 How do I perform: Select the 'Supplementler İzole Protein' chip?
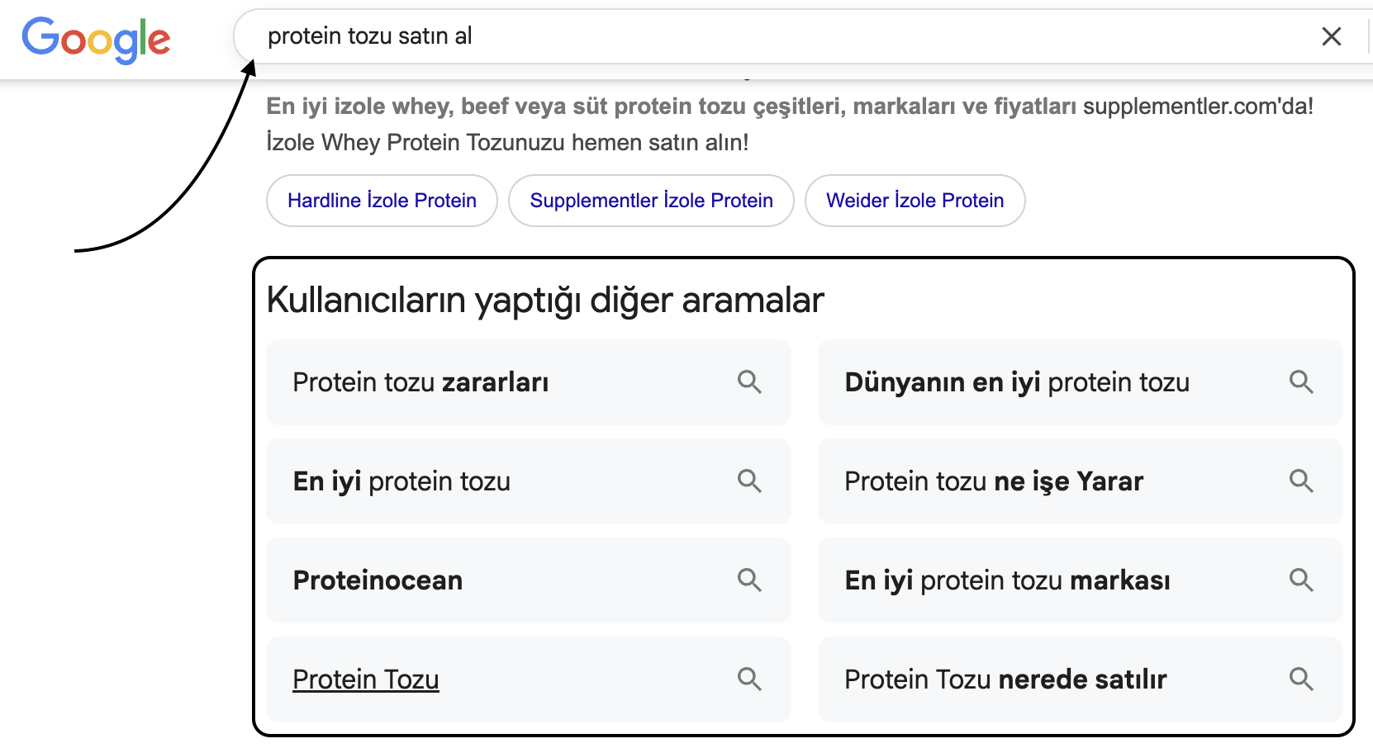(x=651, y=201)
